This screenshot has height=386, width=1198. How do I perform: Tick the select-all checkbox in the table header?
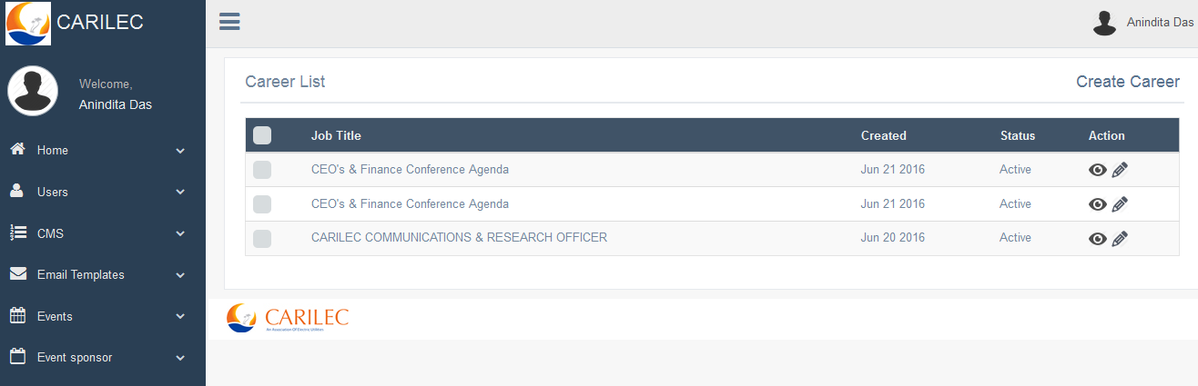point(262,135)
